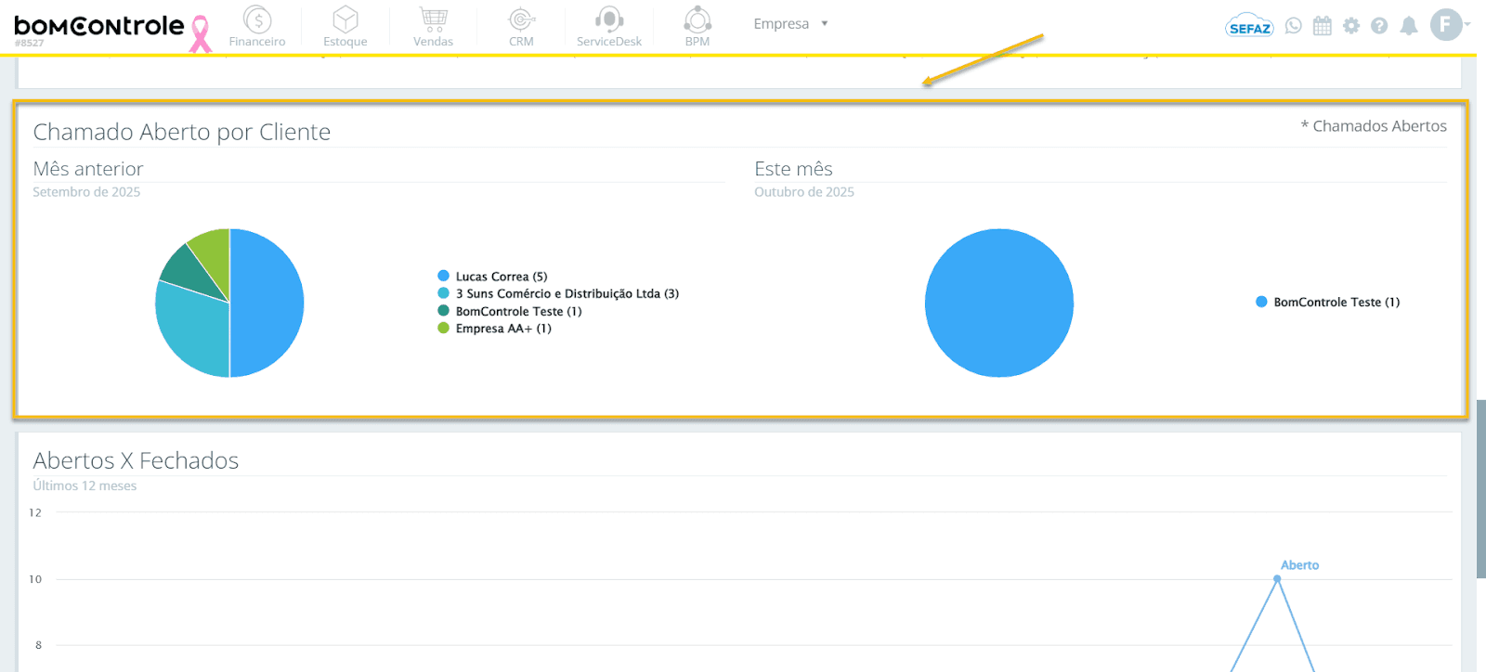Click the Aberto data point on line chart

pos(1277,578)
